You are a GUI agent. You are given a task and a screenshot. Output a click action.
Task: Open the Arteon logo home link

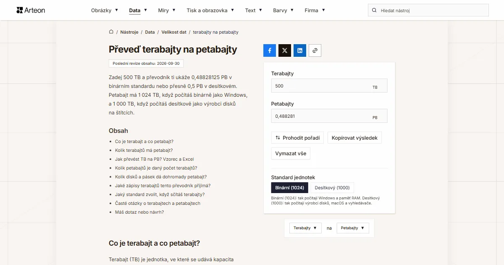31,10
